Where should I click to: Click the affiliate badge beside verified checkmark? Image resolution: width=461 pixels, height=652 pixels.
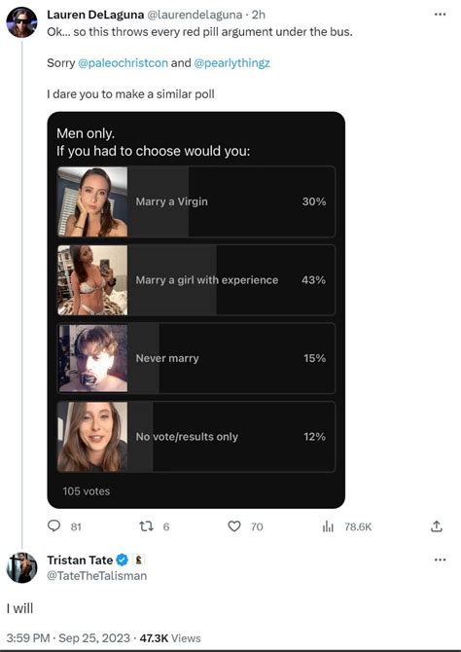pos(138,561)
